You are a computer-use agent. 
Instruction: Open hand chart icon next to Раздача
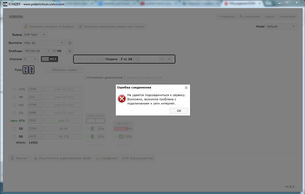[136, 59]
